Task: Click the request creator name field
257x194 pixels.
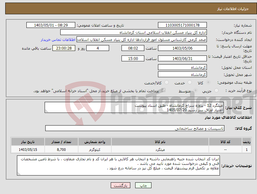Action: click(142, 40)
